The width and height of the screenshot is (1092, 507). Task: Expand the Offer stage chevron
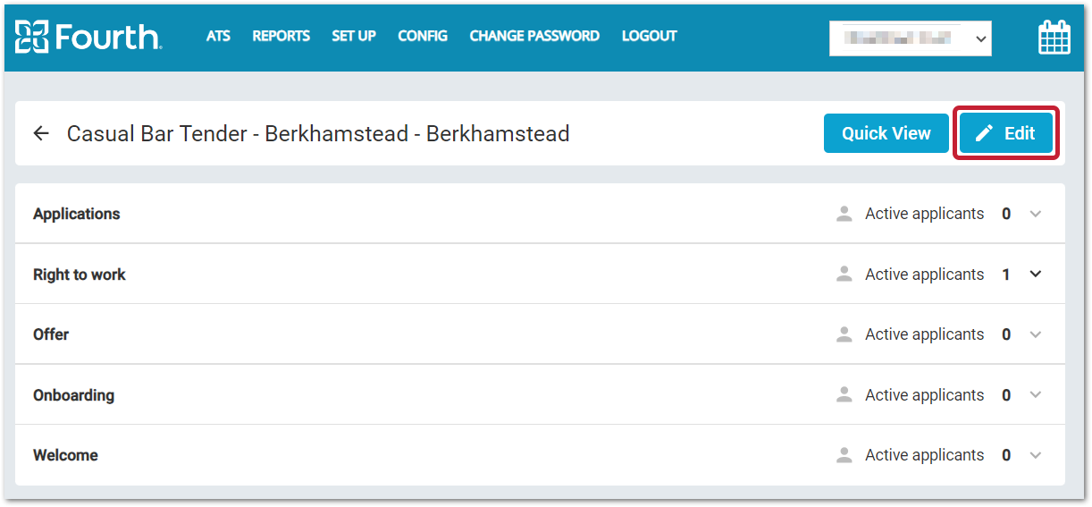[x=1036, y=334]
